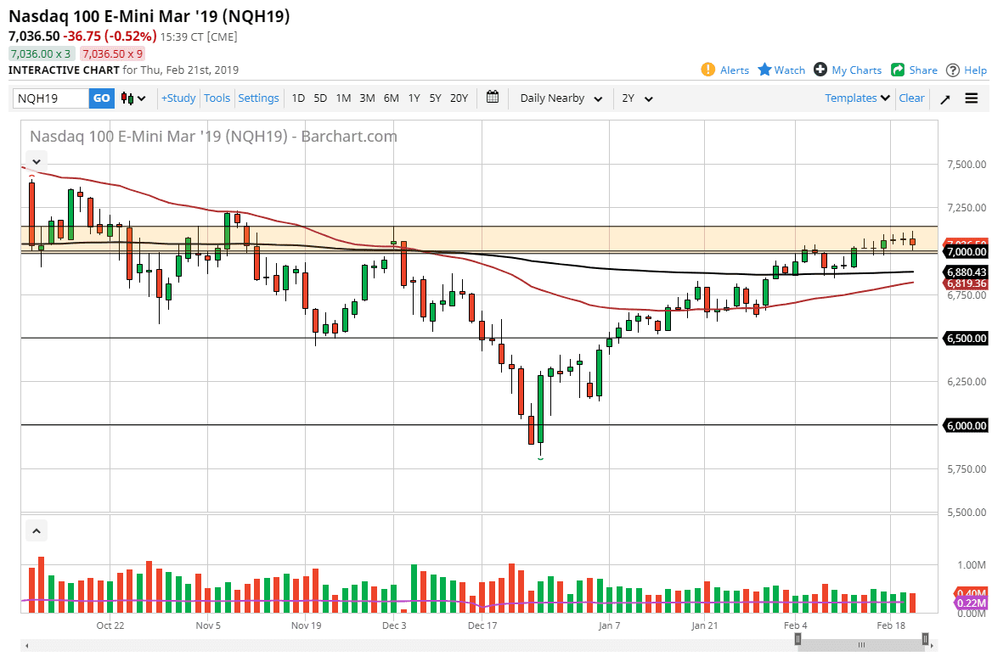Open the calendar date selector
Viewport: 992px width, 656px height.
pos(493,98)
